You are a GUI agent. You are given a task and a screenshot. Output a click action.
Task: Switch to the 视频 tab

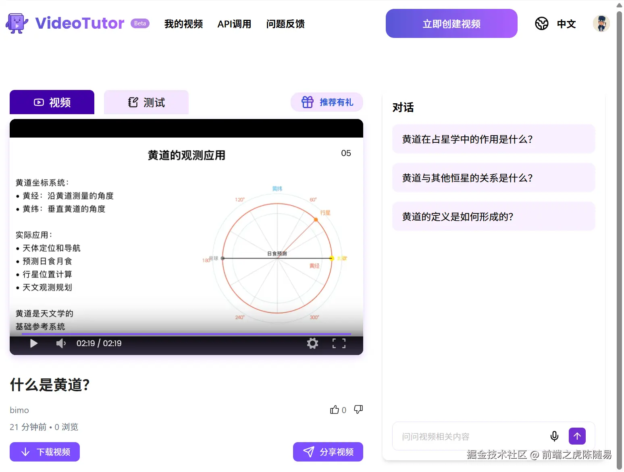point(52,102)
